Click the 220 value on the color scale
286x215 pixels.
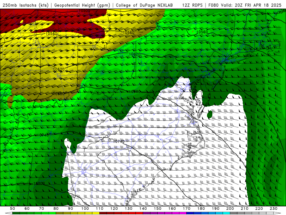tap(259, 209)
